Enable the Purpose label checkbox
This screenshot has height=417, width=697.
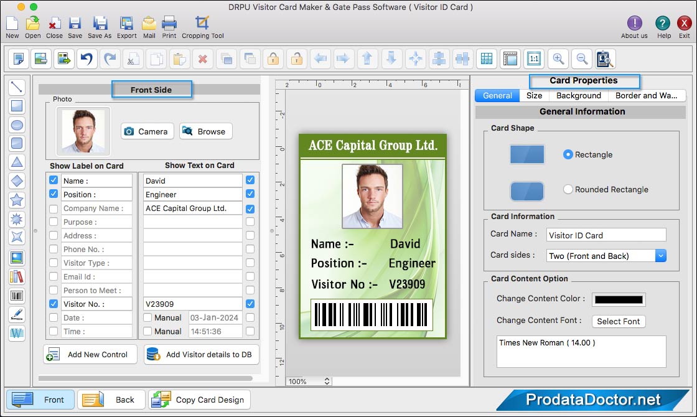click(x=54, y=222)
